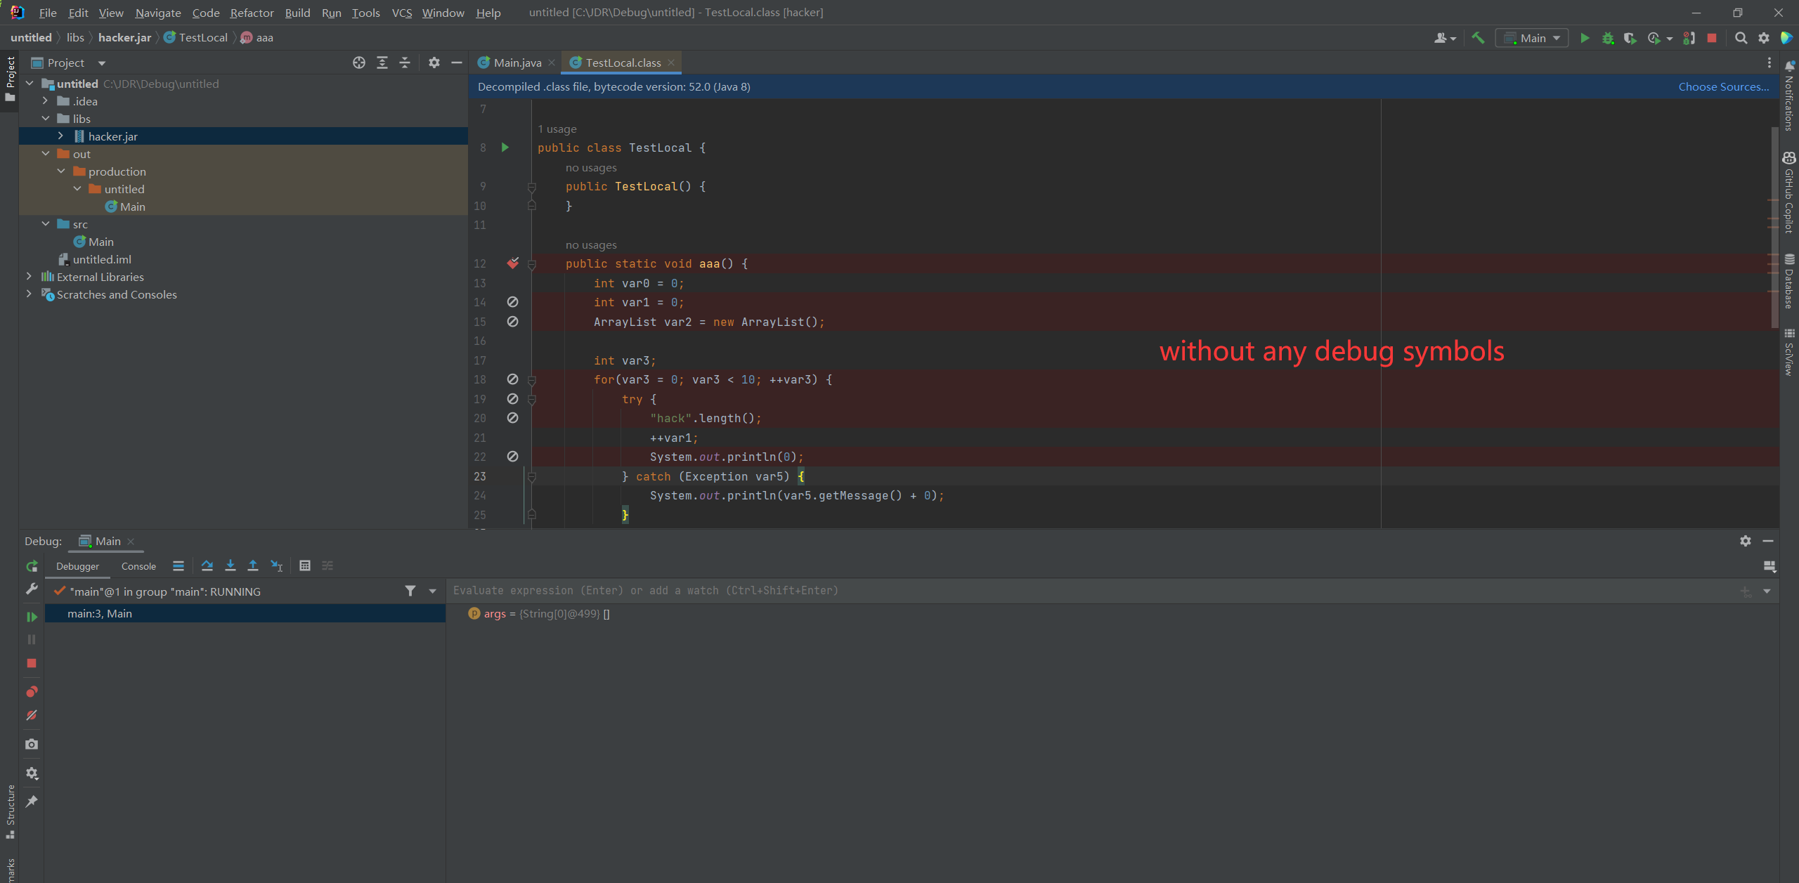Click the Build project hammer icon
The height and width of the screenshot is (883, 1799).
point(1478,38)
